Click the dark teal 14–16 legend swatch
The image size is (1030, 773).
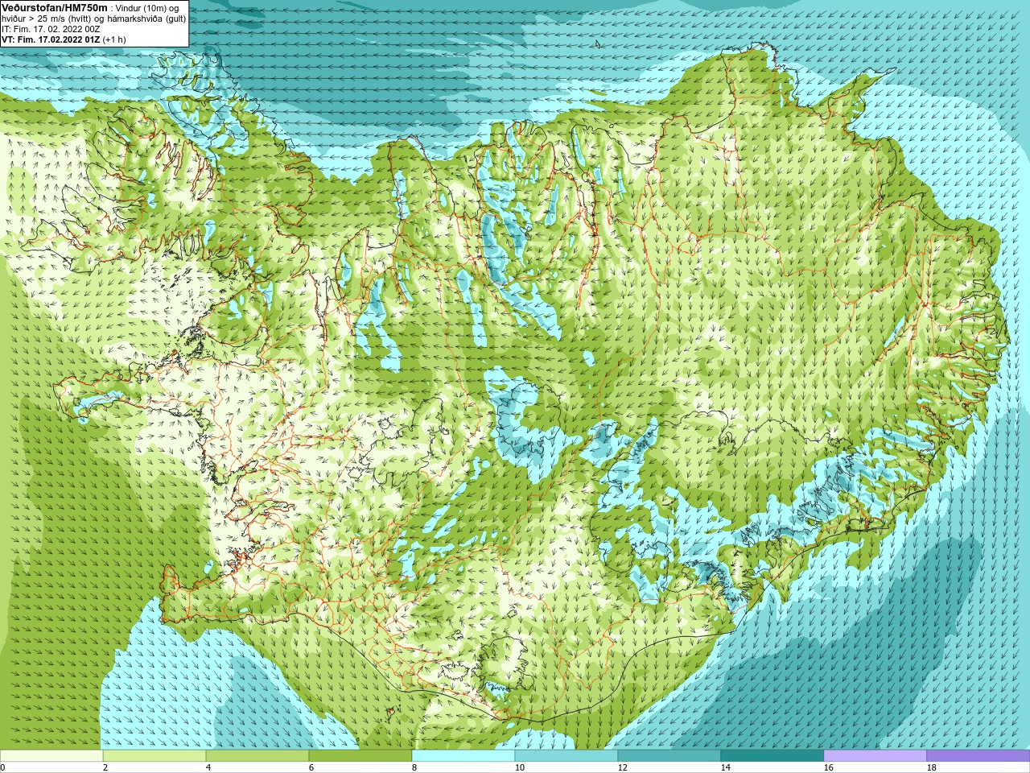click(772, 756)
